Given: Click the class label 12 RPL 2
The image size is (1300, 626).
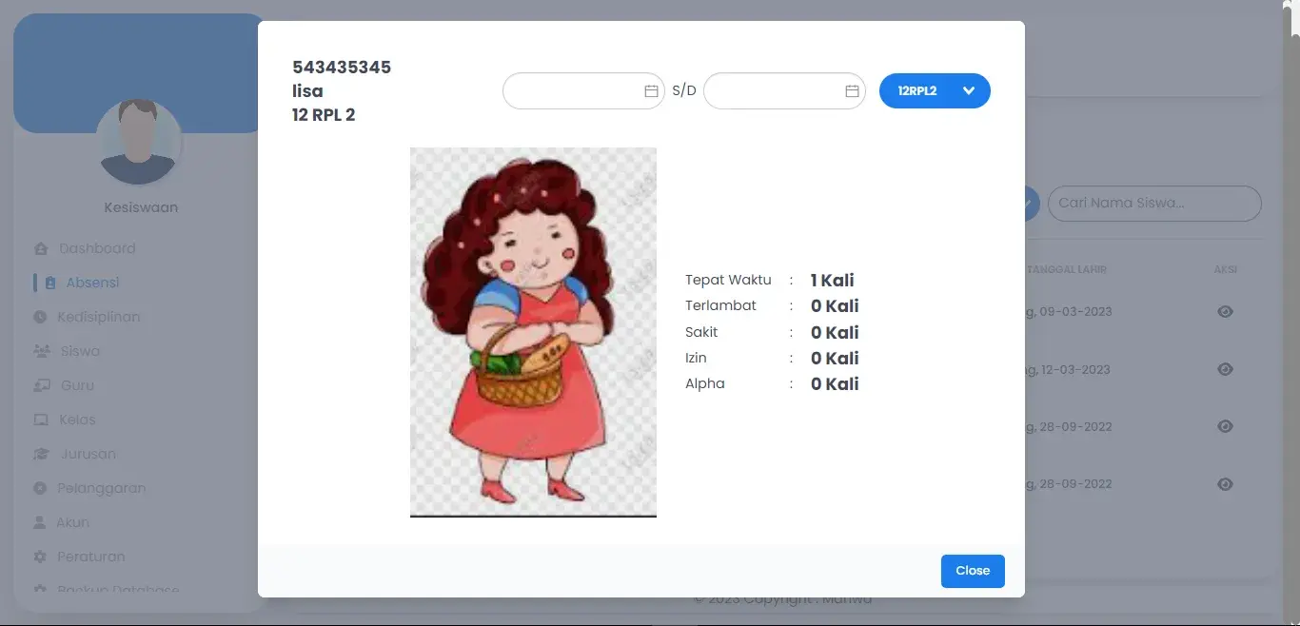Looking at the screenshot, I should click(x=324, y=115).
